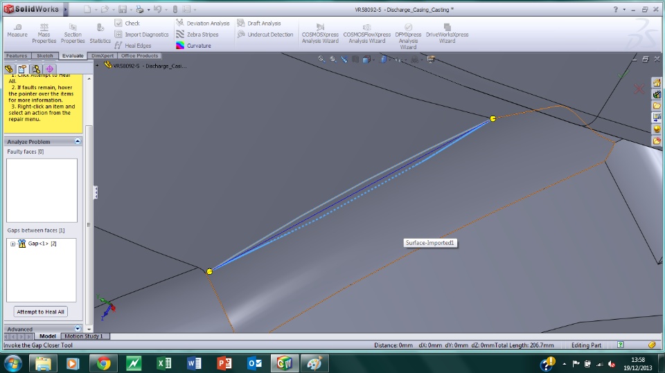
Task: Open DriveWorksXpress Wizard
Action: click(x=447, y=33)
